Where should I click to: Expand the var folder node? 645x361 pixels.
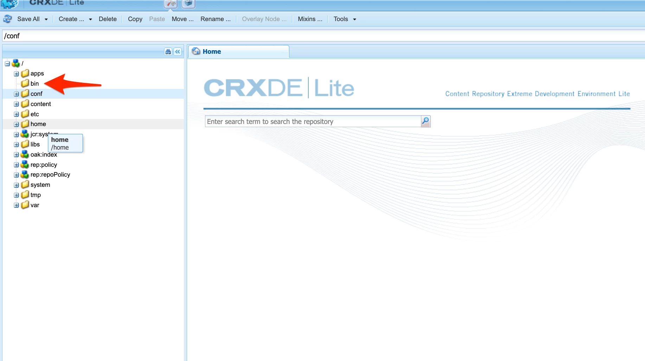click(x=16, y=205)
